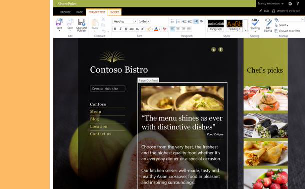Click the Edit pencil button
The image size is (305, 189).
(x=264, y=11)
